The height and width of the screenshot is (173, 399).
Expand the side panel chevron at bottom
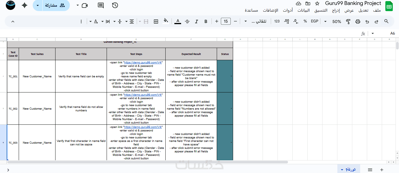8,170
